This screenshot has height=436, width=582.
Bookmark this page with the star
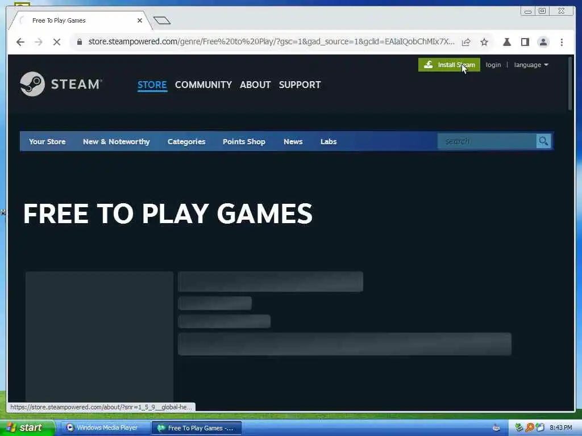pos(484,42)
